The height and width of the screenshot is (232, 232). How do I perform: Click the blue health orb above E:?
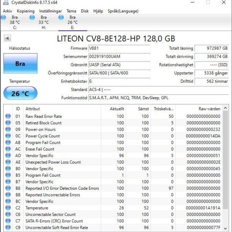click(x=61, y=17)
